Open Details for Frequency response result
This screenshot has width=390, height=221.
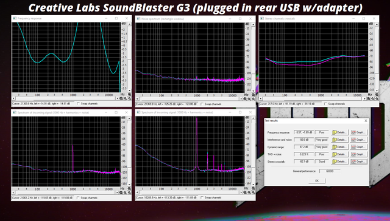340,132
